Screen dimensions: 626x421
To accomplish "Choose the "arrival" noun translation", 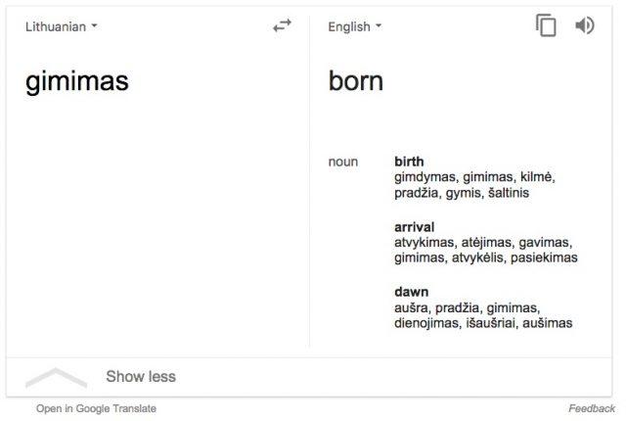I will tap(414, 227).
